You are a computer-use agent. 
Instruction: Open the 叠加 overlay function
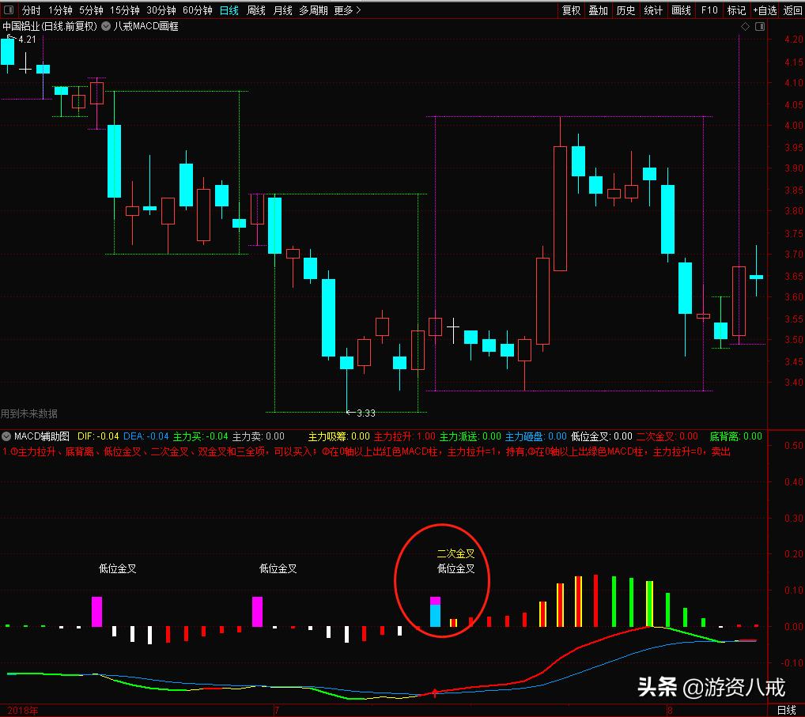point(598,10)
